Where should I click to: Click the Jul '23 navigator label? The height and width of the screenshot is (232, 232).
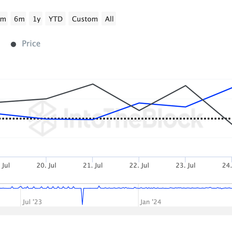32,202
